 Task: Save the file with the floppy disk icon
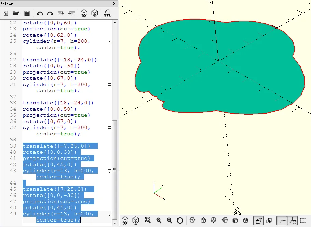click(x=27, y=13)
